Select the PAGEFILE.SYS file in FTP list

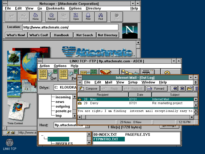(x=138, y=134)
